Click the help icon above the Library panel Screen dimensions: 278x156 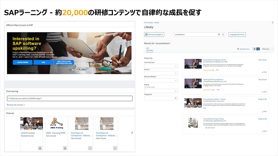[x=272, y=22]
